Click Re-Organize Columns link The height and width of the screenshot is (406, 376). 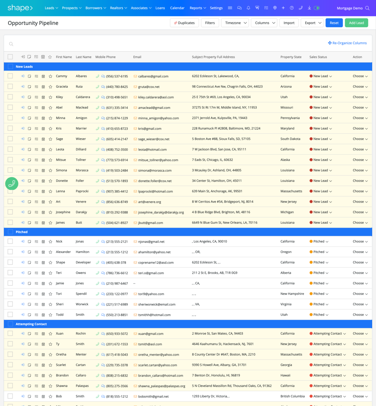(347, 43)
